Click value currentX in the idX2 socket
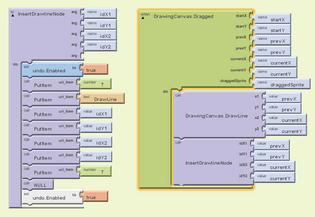 point(274,166)
